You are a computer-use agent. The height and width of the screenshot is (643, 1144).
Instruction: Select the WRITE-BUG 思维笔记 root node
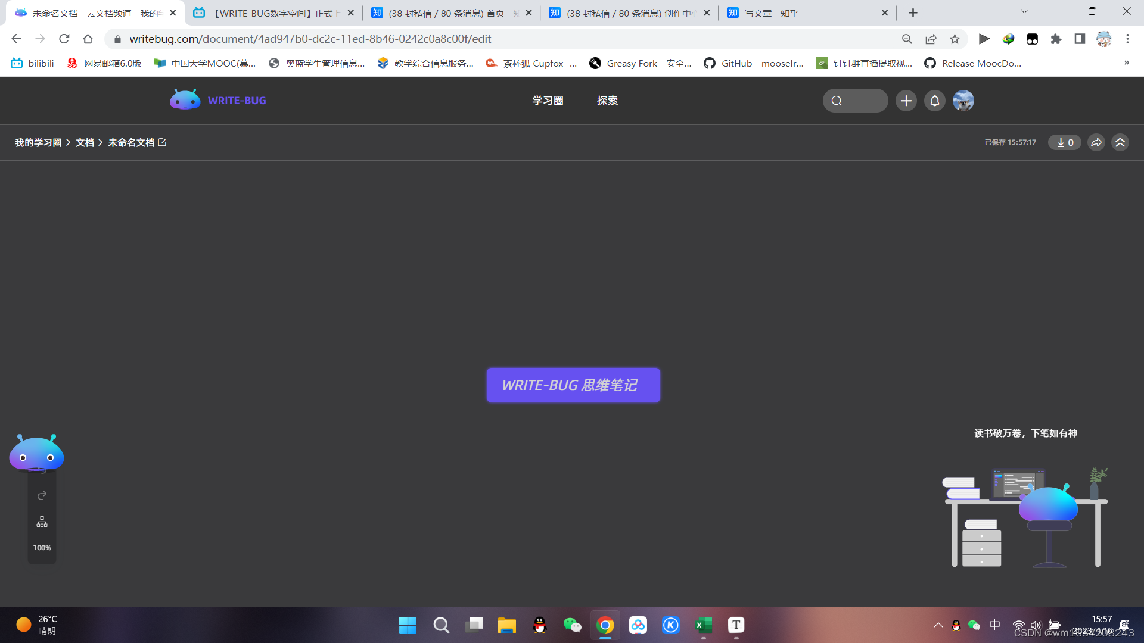tap(573, 385)
